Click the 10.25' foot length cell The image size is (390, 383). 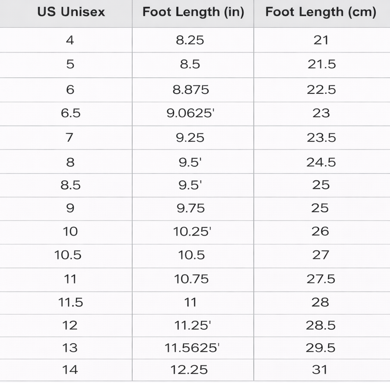click(x=192, y=231)
